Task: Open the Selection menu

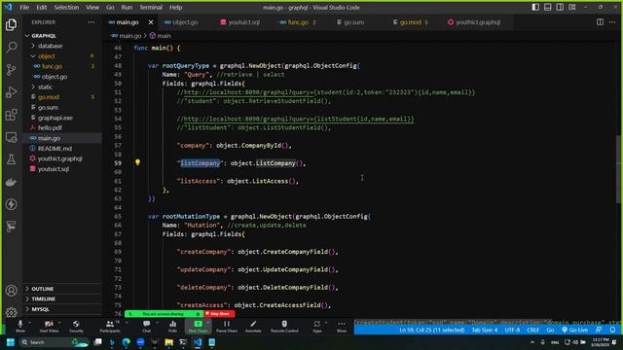Action: tap(66, 7)
